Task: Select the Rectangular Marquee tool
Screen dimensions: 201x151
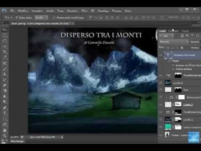Action: [5, 35]
